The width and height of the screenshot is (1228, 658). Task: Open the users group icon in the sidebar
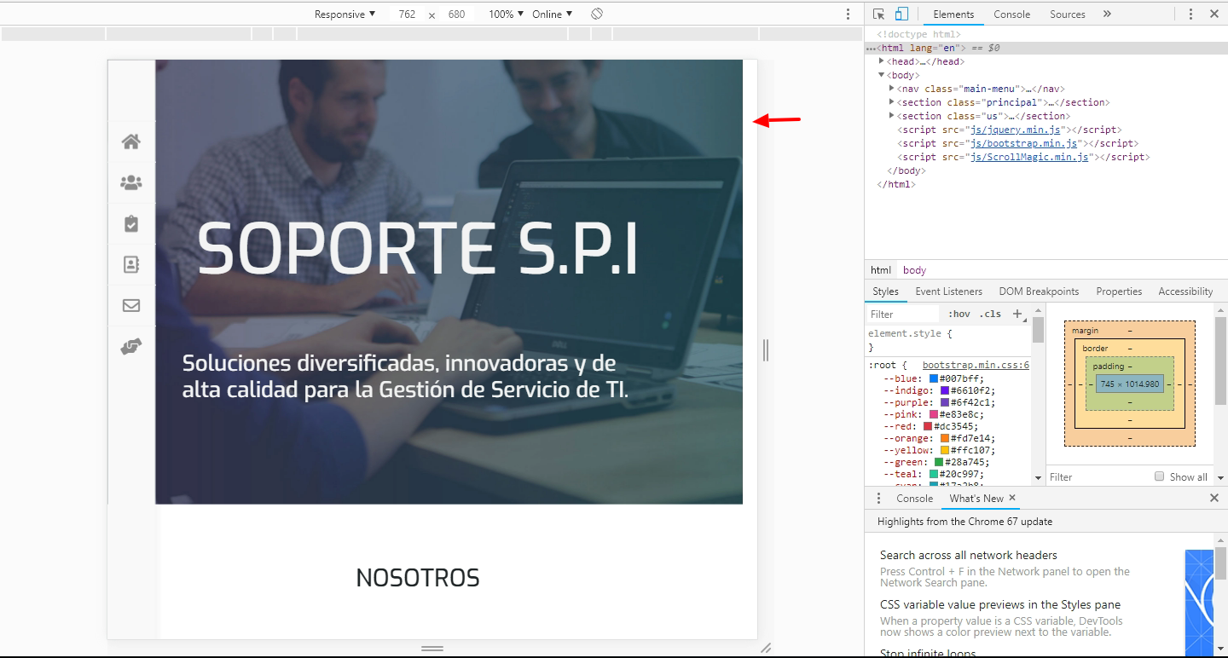[131, 182]
